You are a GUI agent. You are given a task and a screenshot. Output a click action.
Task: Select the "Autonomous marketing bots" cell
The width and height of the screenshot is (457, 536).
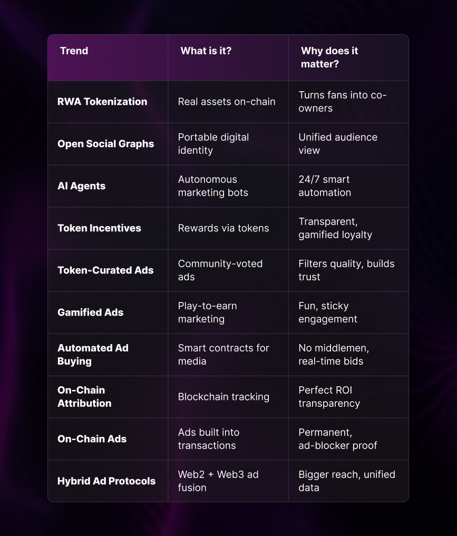coord(213,186)
